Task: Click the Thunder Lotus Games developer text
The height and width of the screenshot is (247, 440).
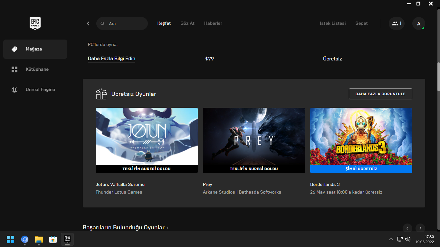Action: 119,192
